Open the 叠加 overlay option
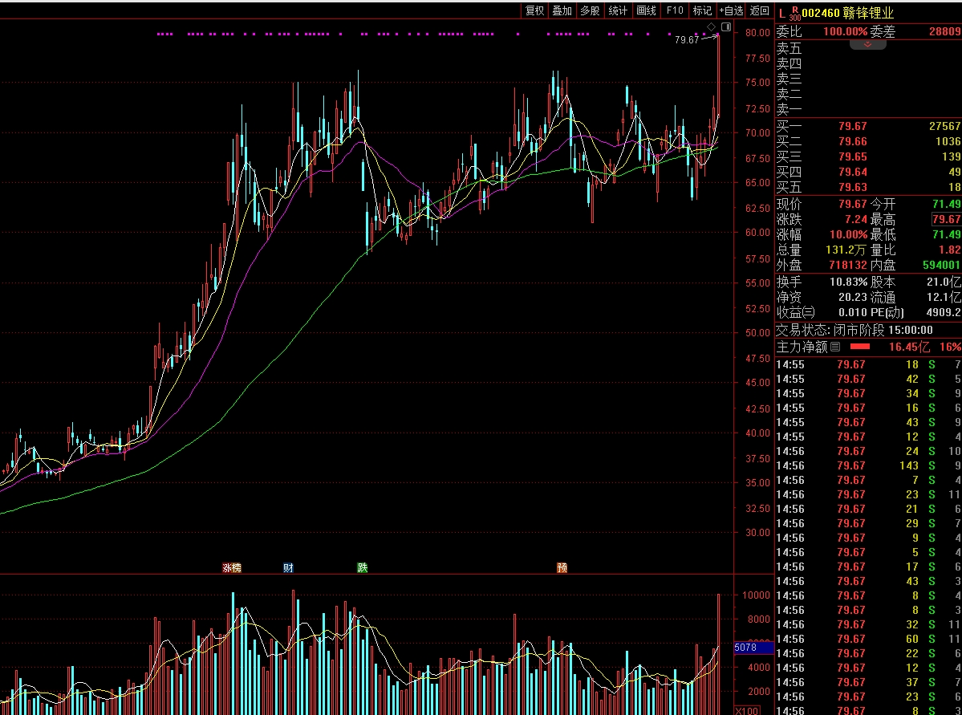 click(562, 10)
